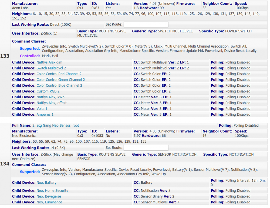Click the node 133 row number
The height and width of the screenshot is (208, 270).
[x=5, y=56]
